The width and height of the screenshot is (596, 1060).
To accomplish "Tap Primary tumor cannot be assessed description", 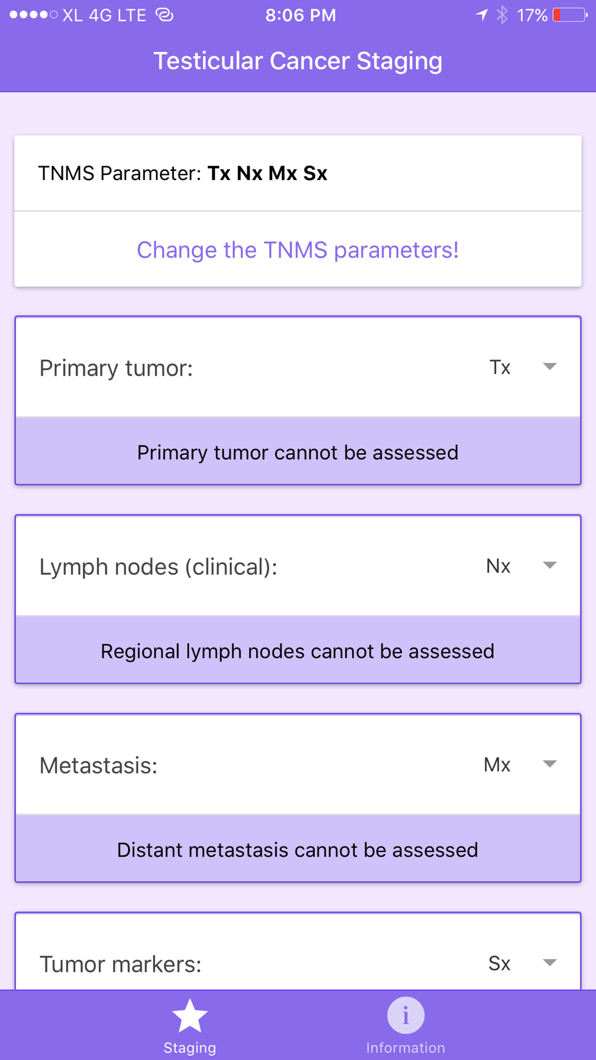I will click(298, 452).
